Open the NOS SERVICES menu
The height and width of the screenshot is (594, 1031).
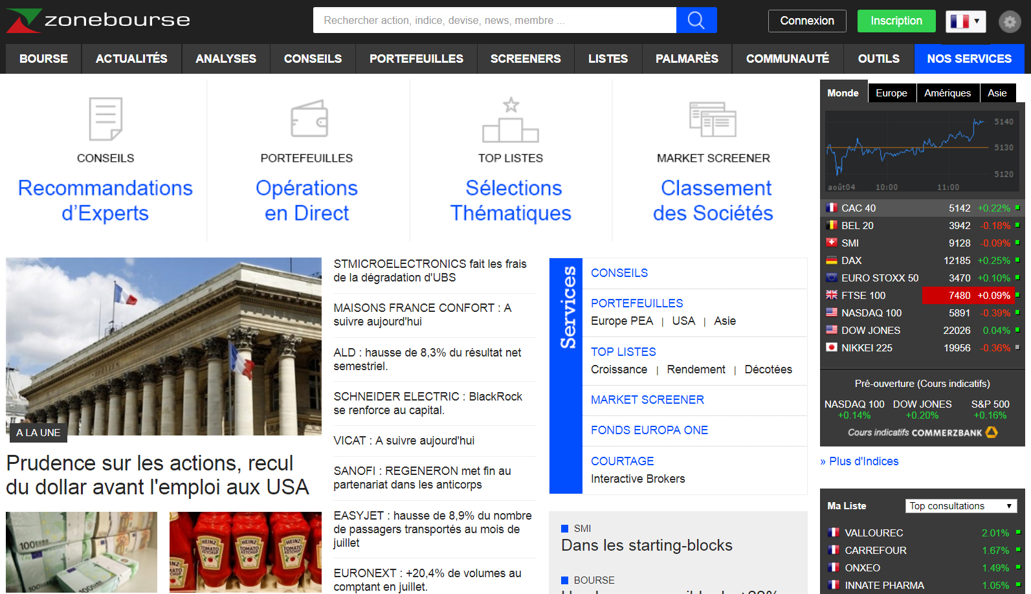[969, 59]
